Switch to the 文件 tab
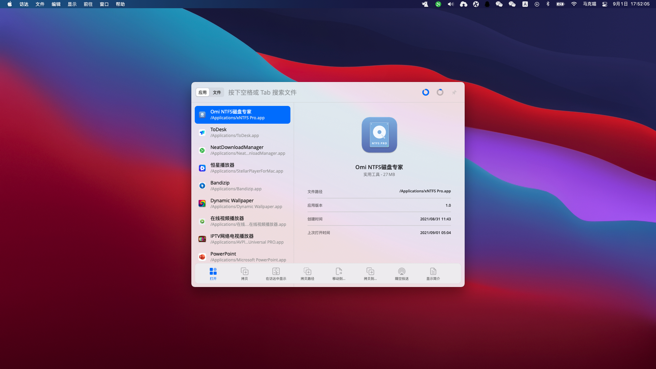The width and height of the screenshot is (656, 369). coord(217,92)
